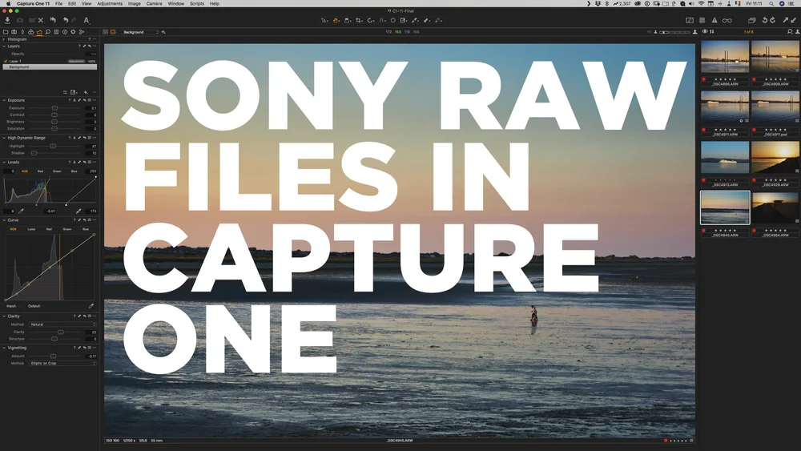This screenshot has width=801, height=451.
Task: Open the Clarity Method 'Natural' dropdown
Action: pyautogui.click(x=62, y=324)
